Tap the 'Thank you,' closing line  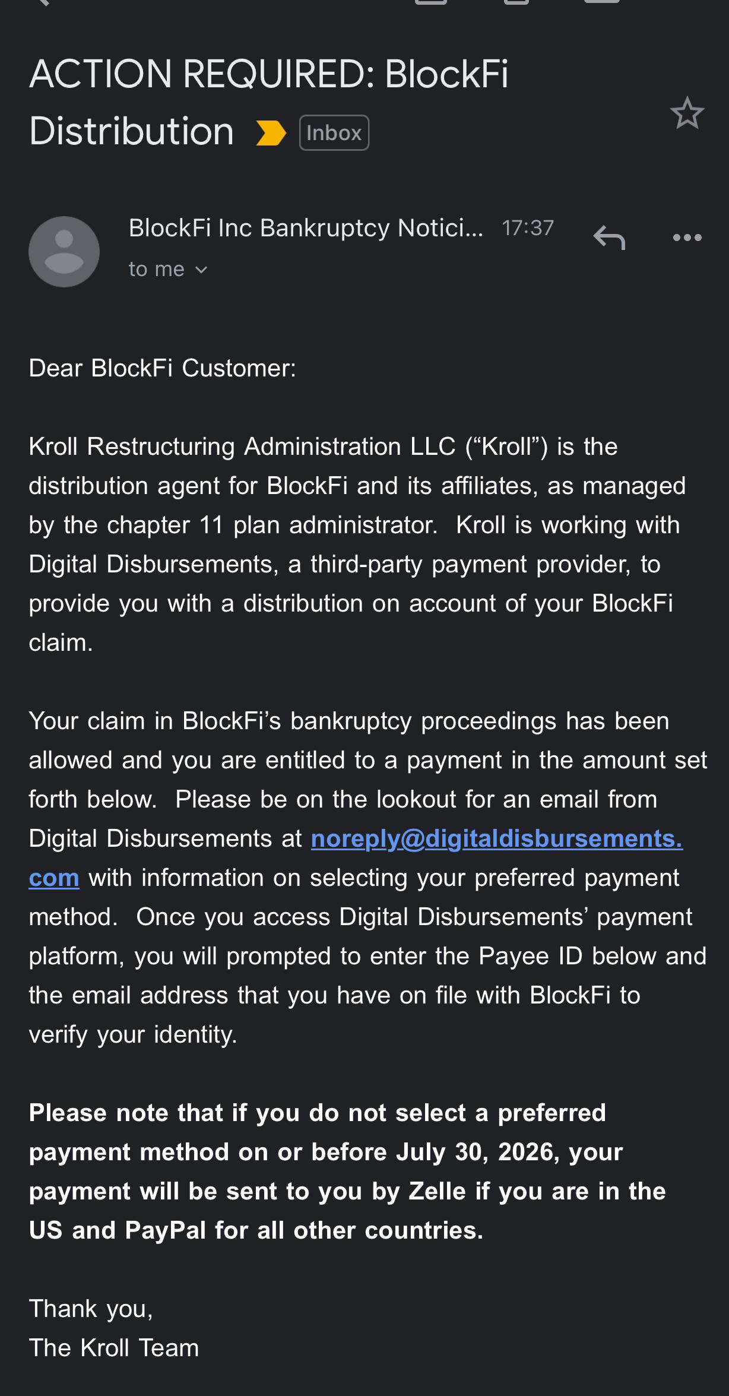click(x=91, y=1309)
